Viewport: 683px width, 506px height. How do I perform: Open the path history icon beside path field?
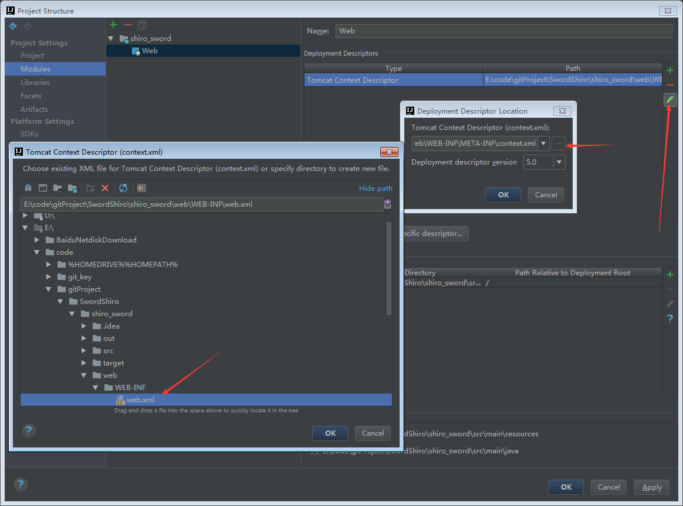click(x=387, y=204)
